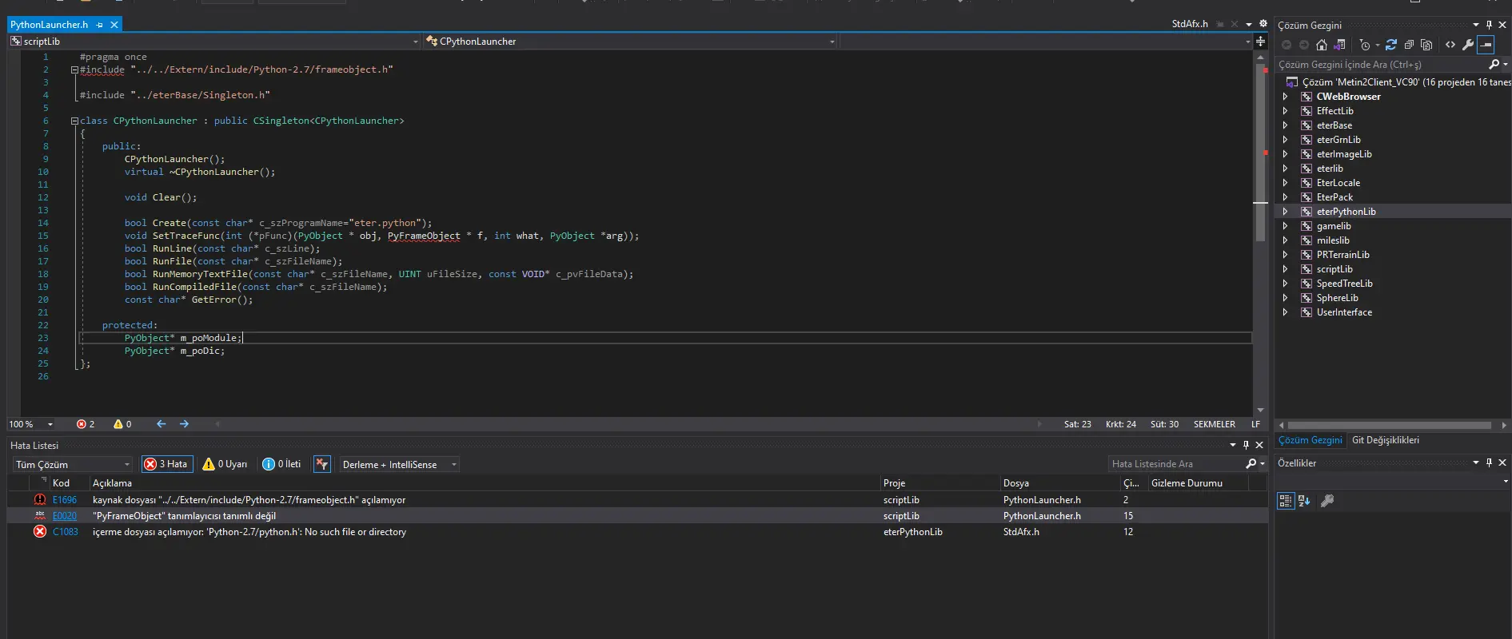The height and width of the screenshot is (639, 1512).
Task: Toggle the 0 İleti messages filter
Action: (282, 464)
